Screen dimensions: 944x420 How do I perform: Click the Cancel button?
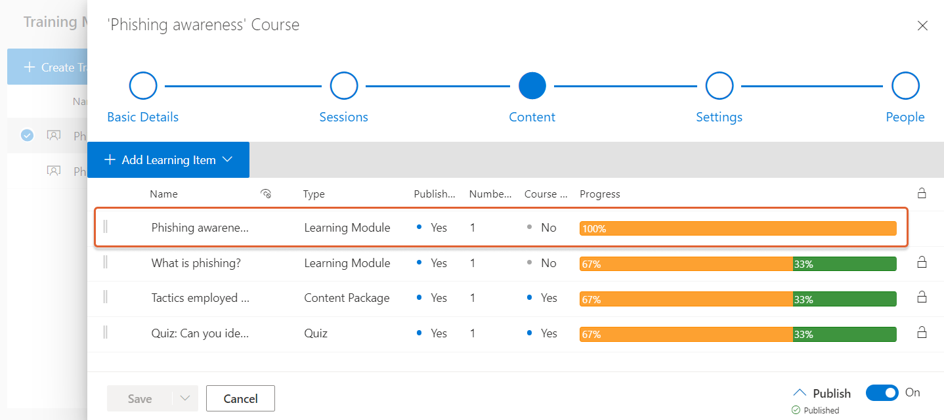coord(240,398)
